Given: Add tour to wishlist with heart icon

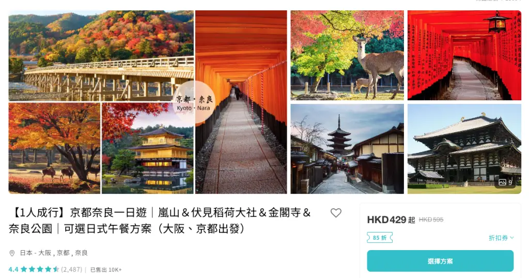Looking at the screenshot, I should [336, 213].
